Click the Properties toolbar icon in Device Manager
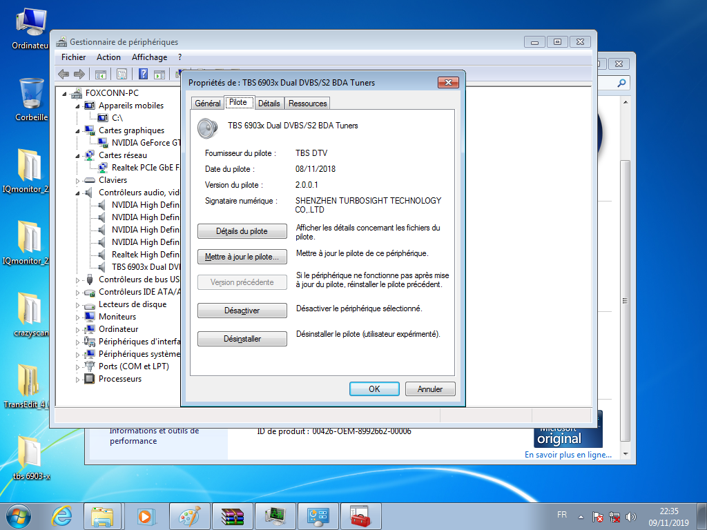Screen dimensions: 707x530 (x=122, y=74)
